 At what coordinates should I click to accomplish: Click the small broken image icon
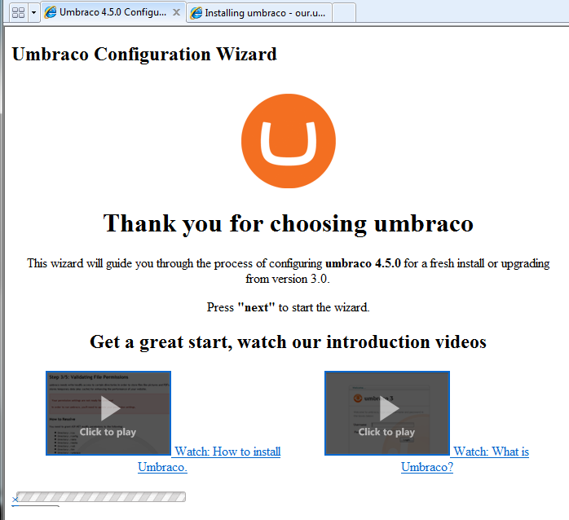click(15, 500)
